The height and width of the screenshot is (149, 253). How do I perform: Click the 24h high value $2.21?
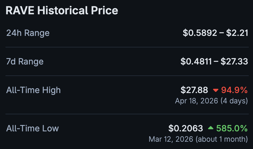(237, 33)
